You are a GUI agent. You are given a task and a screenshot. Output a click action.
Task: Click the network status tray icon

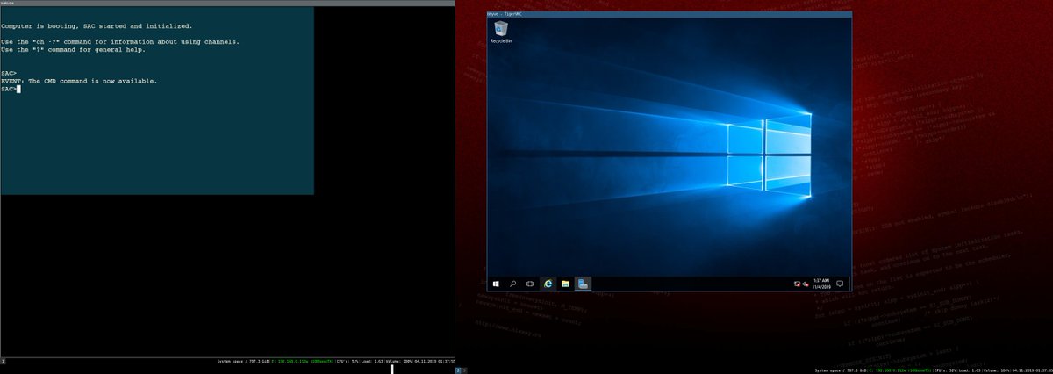(x=796, y=284)
